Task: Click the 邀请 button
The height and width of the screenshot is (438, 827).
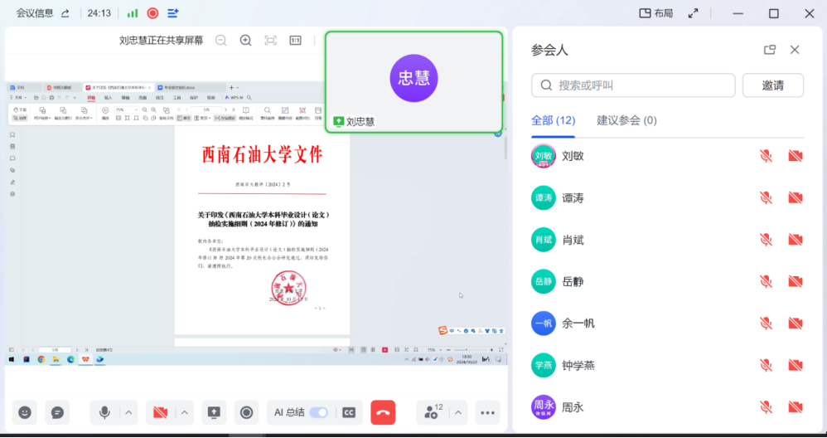Action: click(772, 85)
